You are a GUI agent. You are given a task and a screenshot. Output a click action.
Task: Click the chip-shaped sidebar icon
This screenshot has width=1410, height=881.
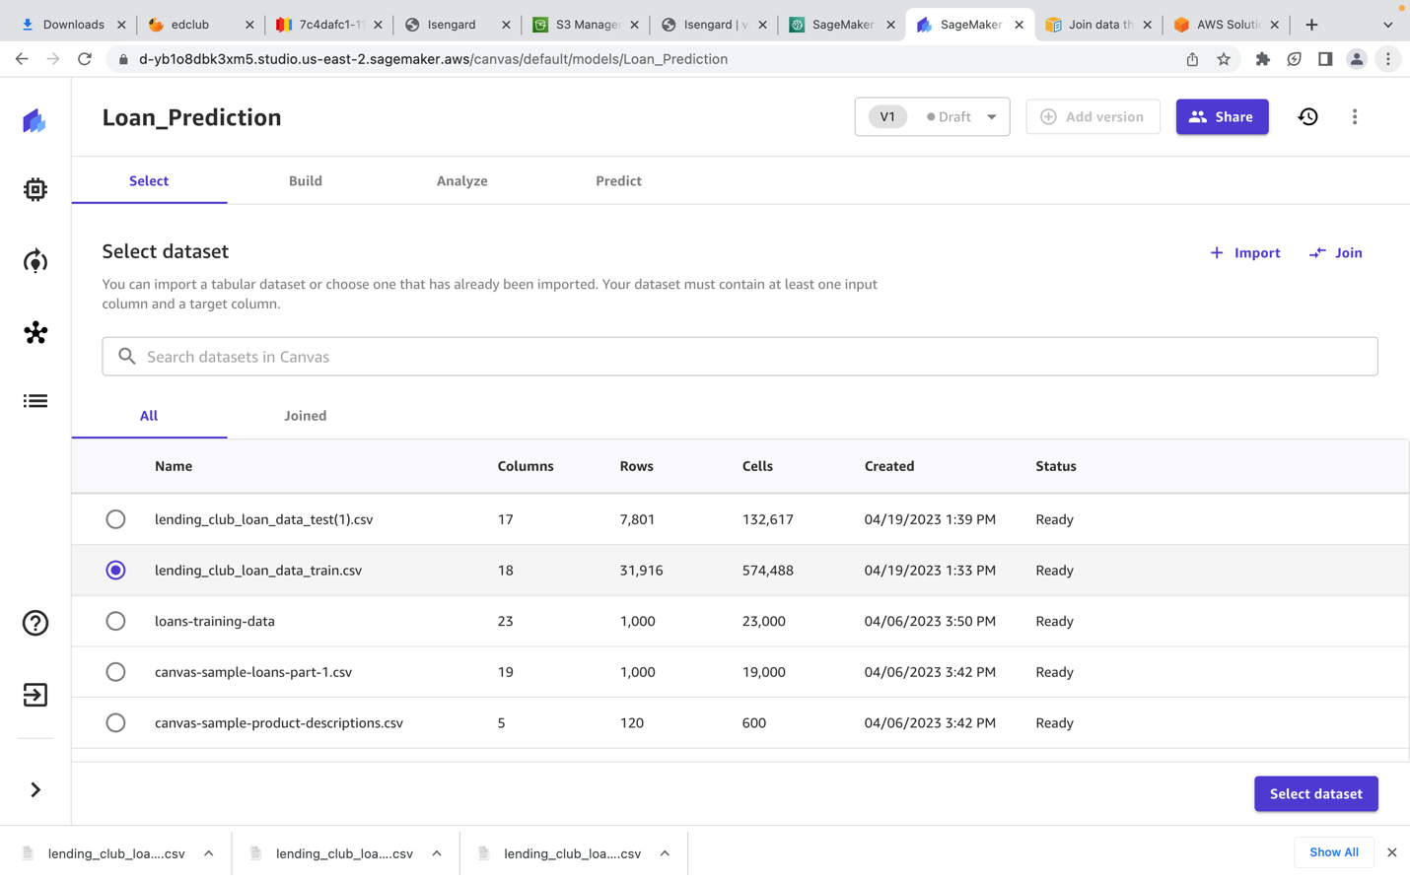pyautogui.click(x=35, y=189)
